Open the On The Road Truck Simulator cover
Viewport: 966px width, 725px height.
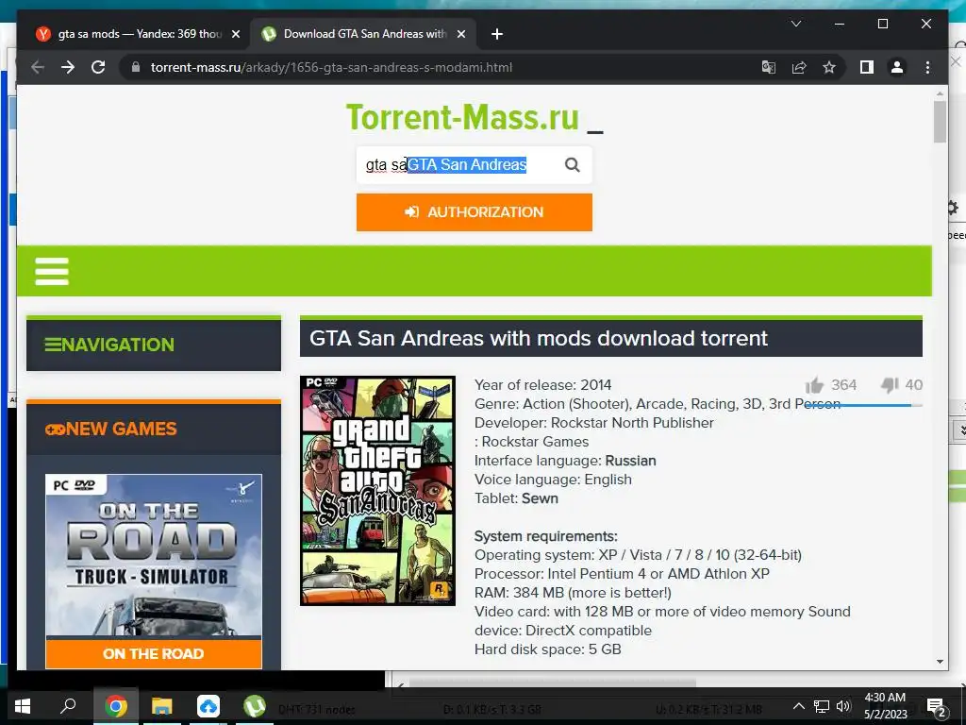tap(154, 556)
